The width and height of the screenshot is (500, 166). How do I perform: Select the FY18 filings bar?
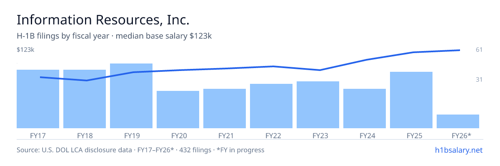(85, 99)
